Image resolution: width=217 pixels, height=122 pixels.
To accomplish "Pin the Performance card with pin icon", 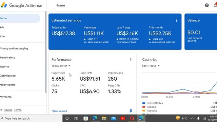I will pyautogui.click(x=131, y=111).
